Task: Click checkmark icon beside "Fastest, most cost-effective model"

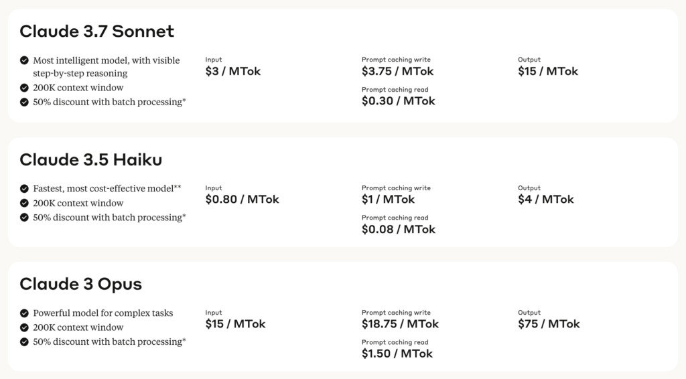Action: (x=25, y=189)
